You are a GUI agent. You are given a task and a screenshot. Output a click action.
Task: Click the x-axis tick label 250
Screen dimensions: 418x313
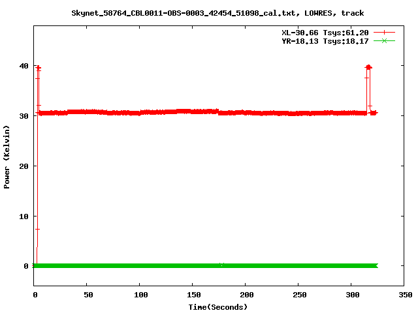[x=299, y=295]
